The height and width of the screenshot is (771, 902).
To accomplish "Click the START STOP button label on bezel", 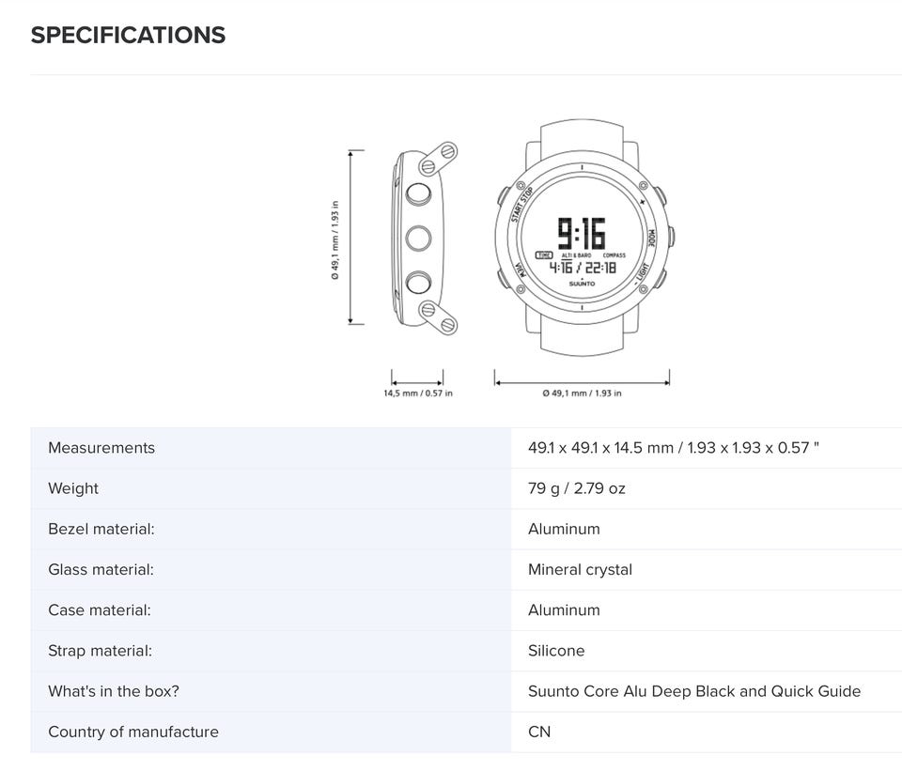I will [x=521, y=205].
